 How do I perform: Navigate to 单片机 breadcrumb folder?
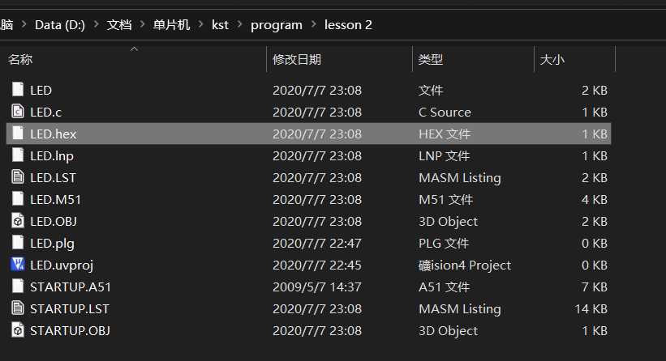[x=171, y=25]
